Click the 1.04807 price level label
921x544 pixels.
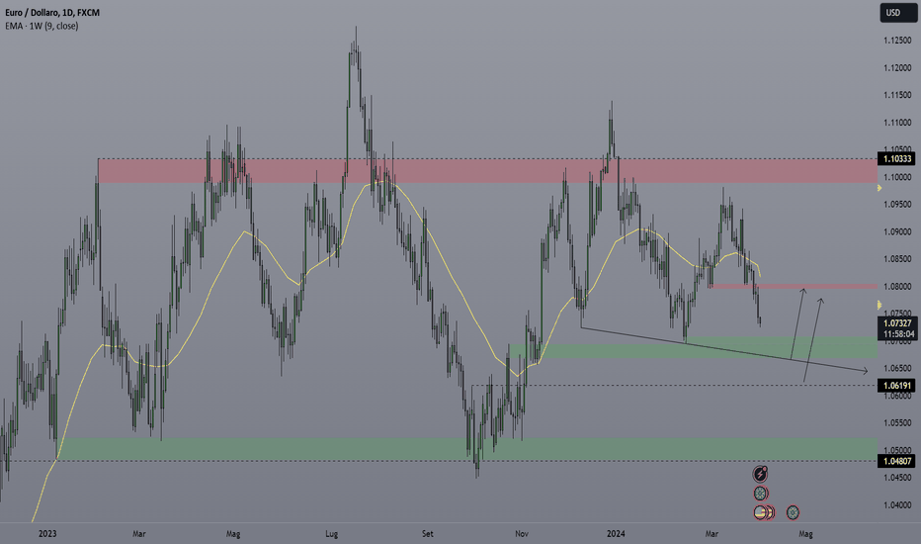[896, 461]
